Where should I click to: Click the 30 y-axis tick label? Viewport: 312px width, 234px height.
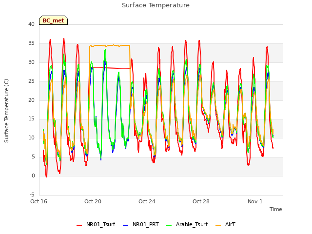pos(31,62)
